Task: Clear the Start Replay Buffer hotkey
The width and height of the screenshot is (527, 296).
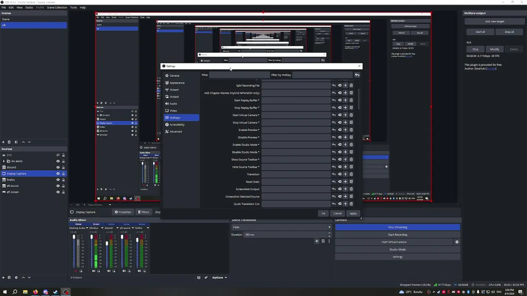Action: point(340,100)
